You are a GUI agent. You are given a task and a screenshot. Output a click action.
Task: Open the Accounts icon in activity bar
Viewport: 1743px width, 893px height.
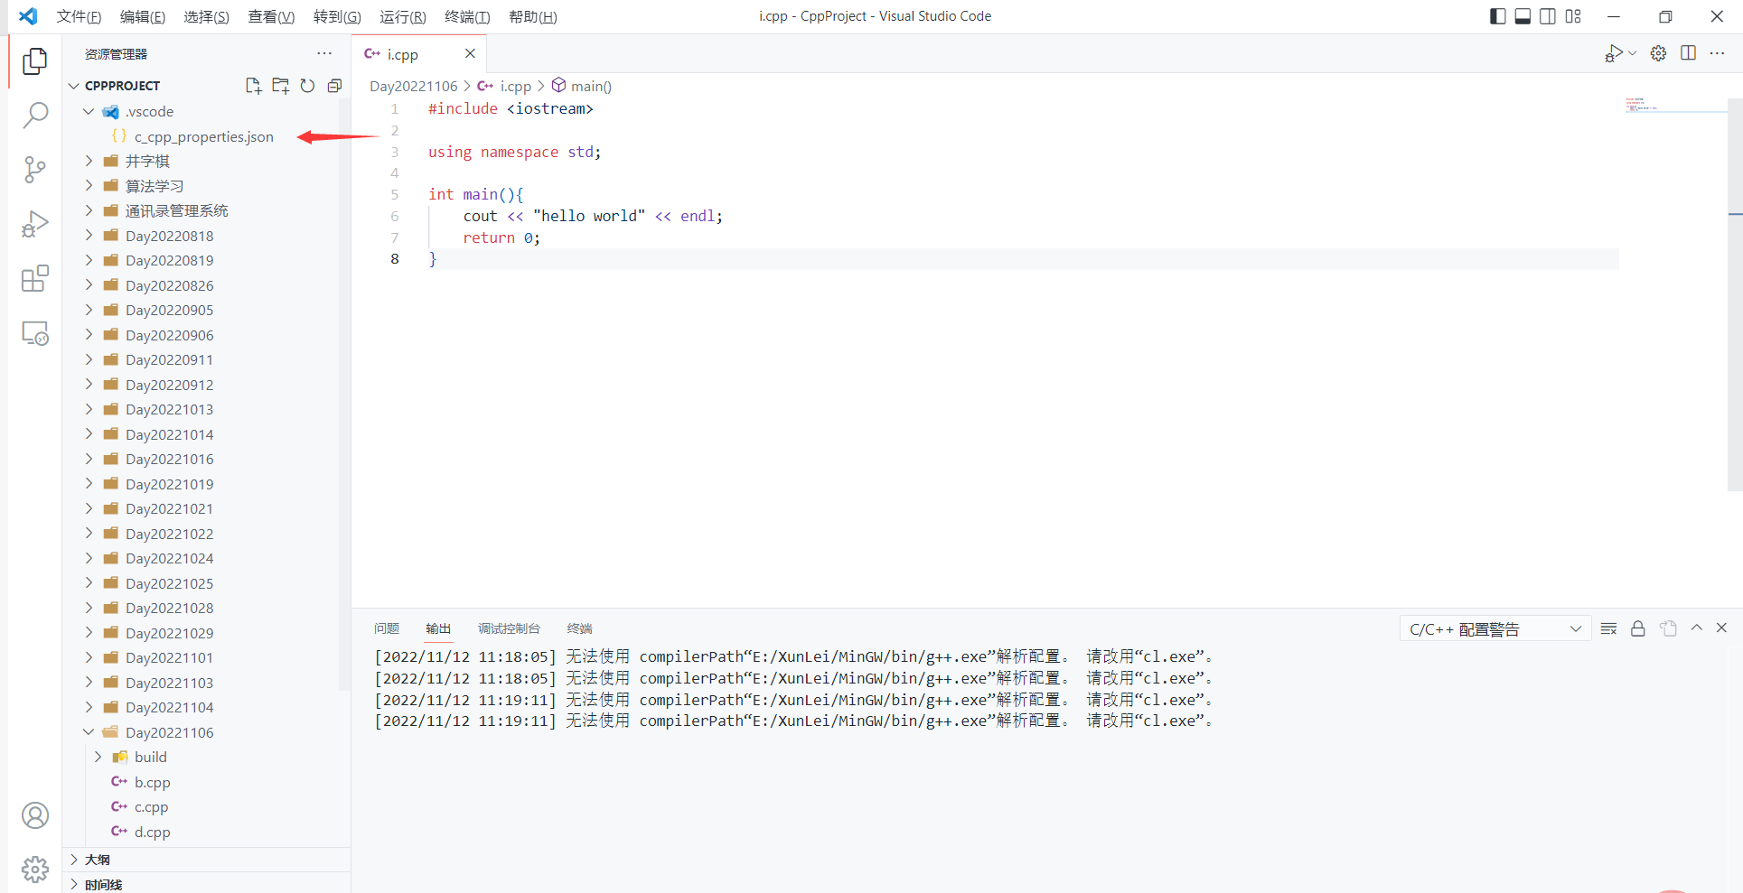click(34, 815)
